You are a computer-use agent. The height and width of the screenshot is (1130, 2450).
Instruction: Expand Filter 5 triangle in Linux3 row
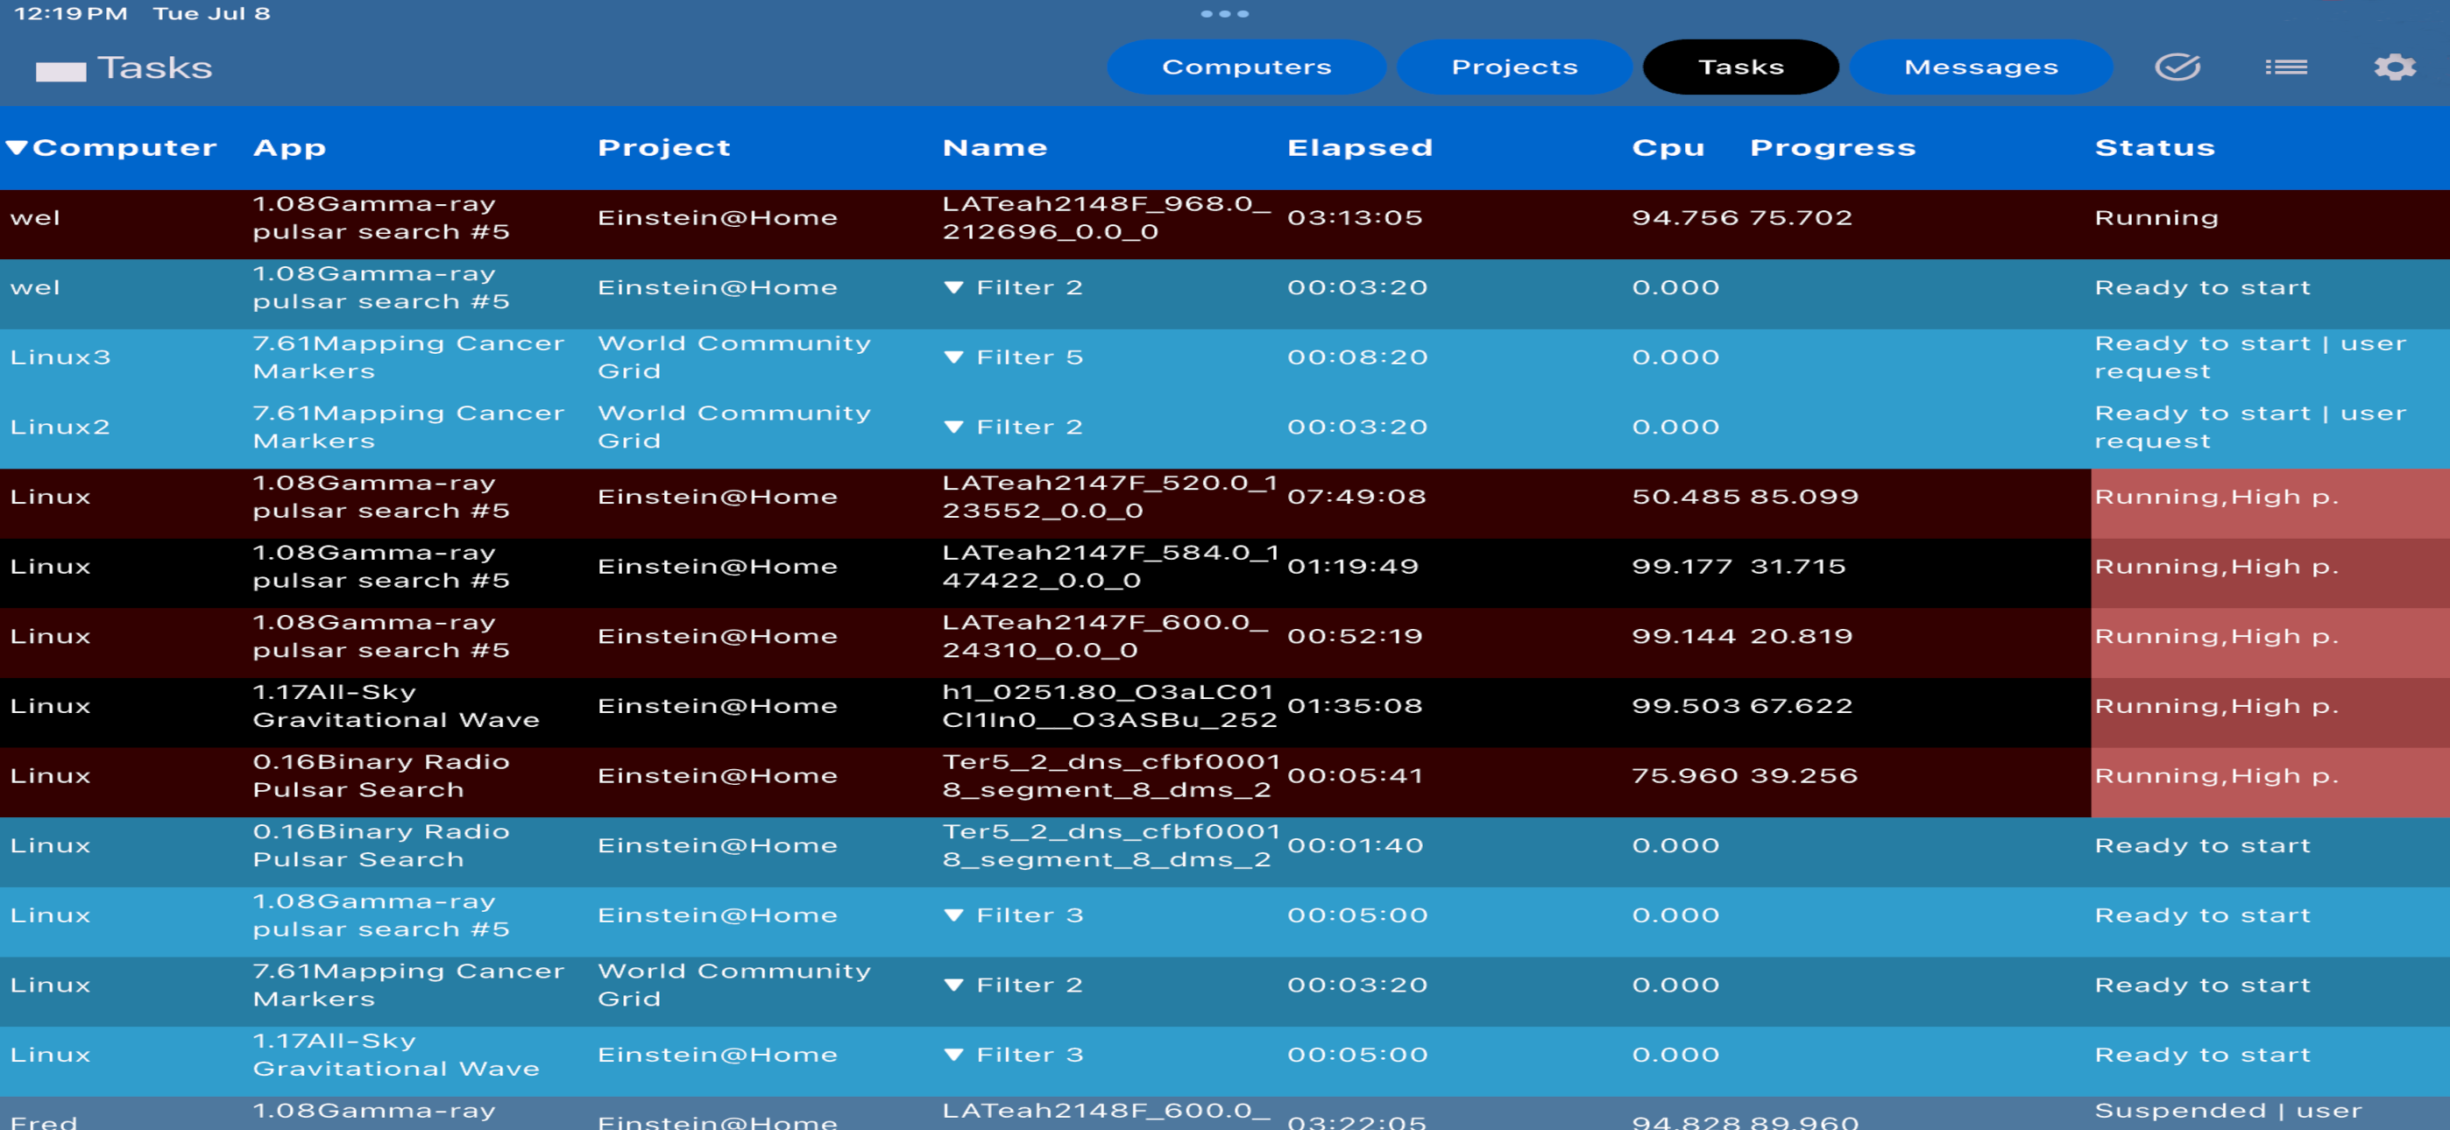tap(954, 357)
